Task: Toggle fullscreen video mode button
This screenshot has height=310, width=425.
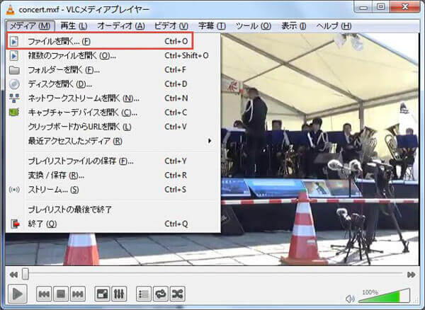Action: click(102, 294)
